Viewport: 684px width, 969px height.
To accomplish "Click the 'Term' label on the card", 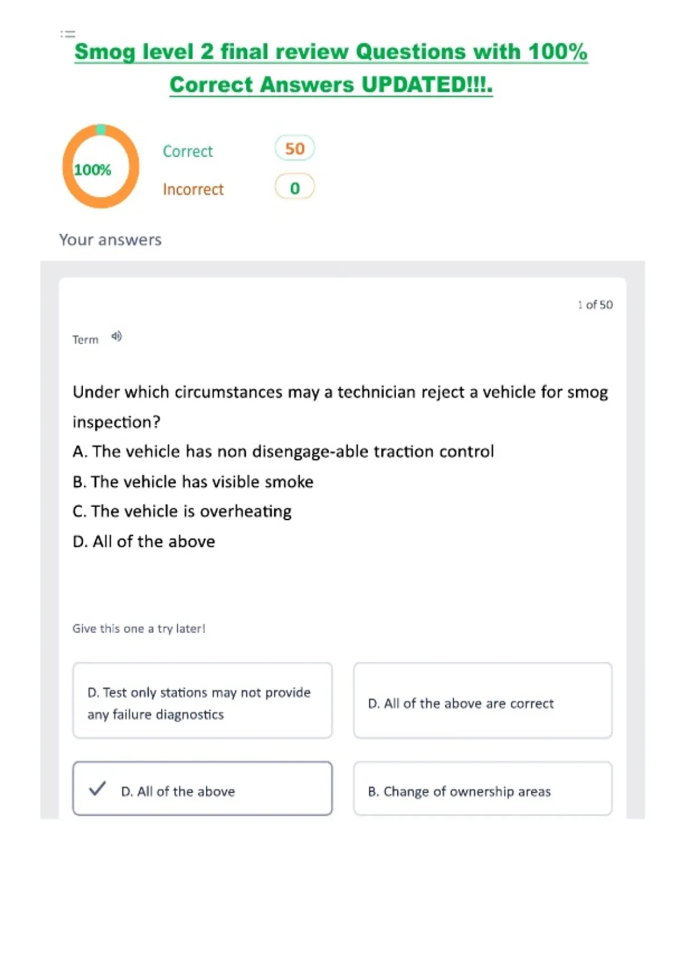I will coord(85,340).
